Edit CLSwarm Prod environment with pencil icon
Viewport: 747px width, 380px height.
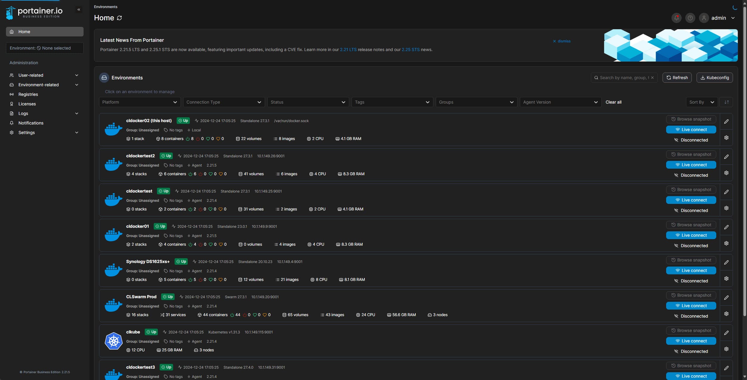726,298
